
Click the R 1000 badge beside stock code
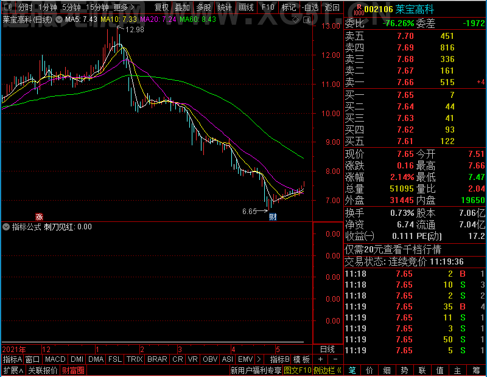pyautogui.click(x=359, y=10)
